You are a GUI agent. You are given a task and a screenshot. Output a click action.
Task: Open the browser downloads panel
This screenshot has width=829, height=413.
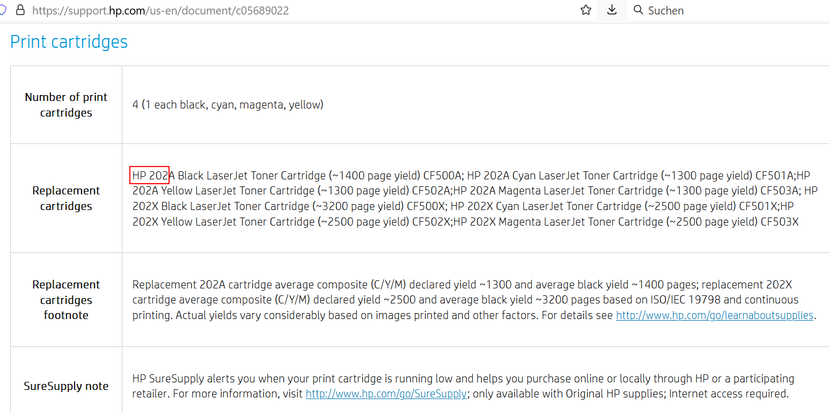(612, 10)
